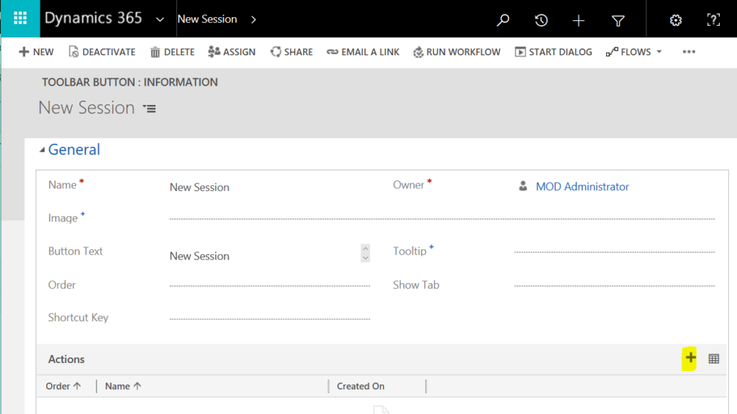This screenshot has width=737, height=414.
Task: Open the help question mark icon
Action: pos(713,19)
